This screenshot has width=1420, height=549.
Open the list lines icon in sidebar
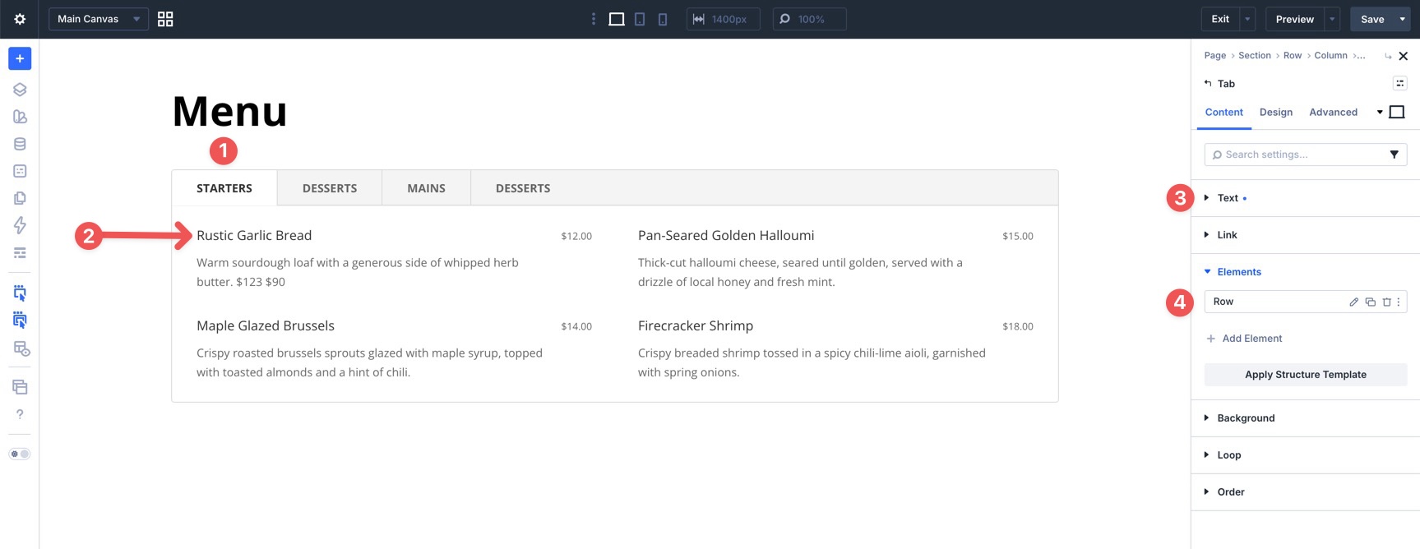(20, 252)
